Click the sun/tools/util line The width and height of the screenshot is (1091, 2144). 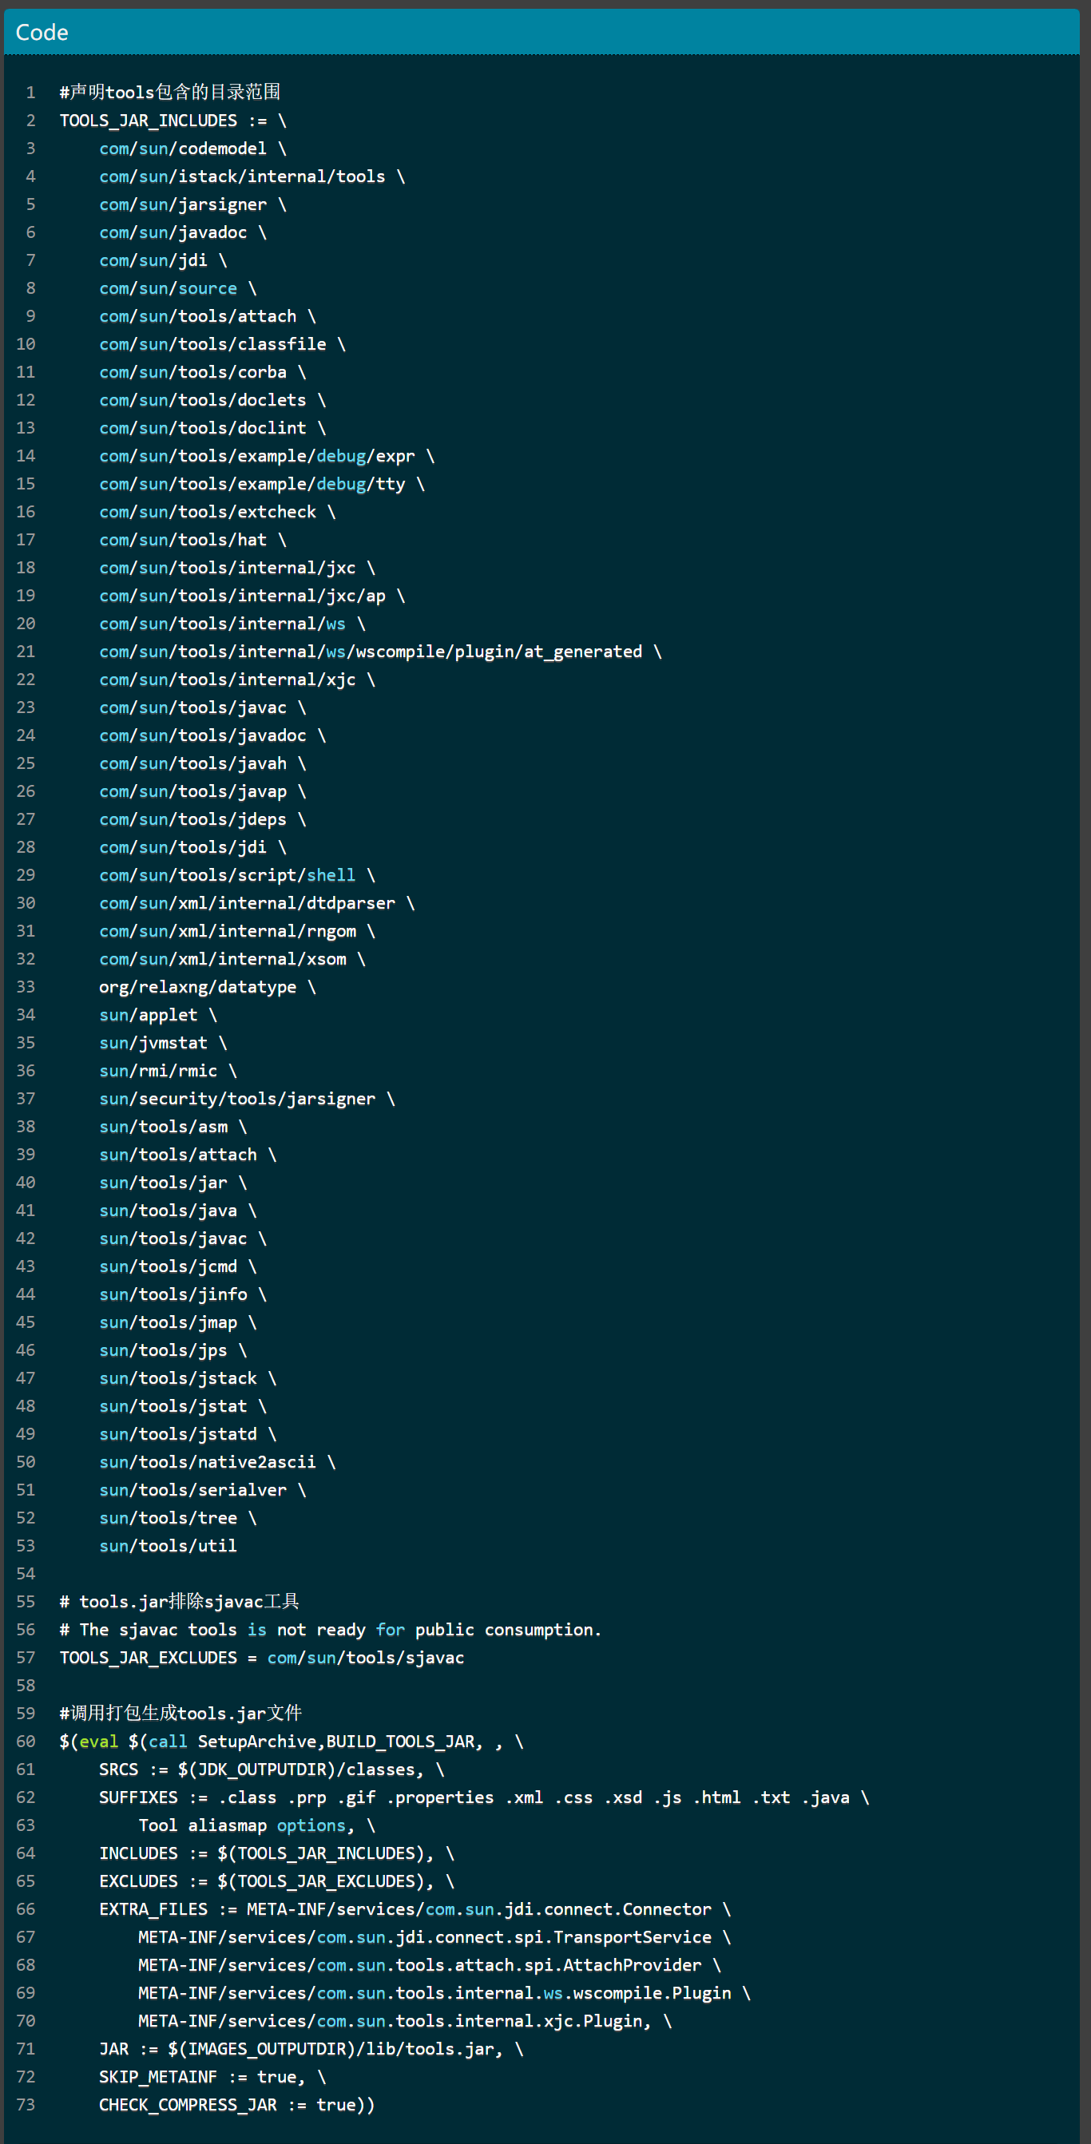click(x=168, y=1547)
